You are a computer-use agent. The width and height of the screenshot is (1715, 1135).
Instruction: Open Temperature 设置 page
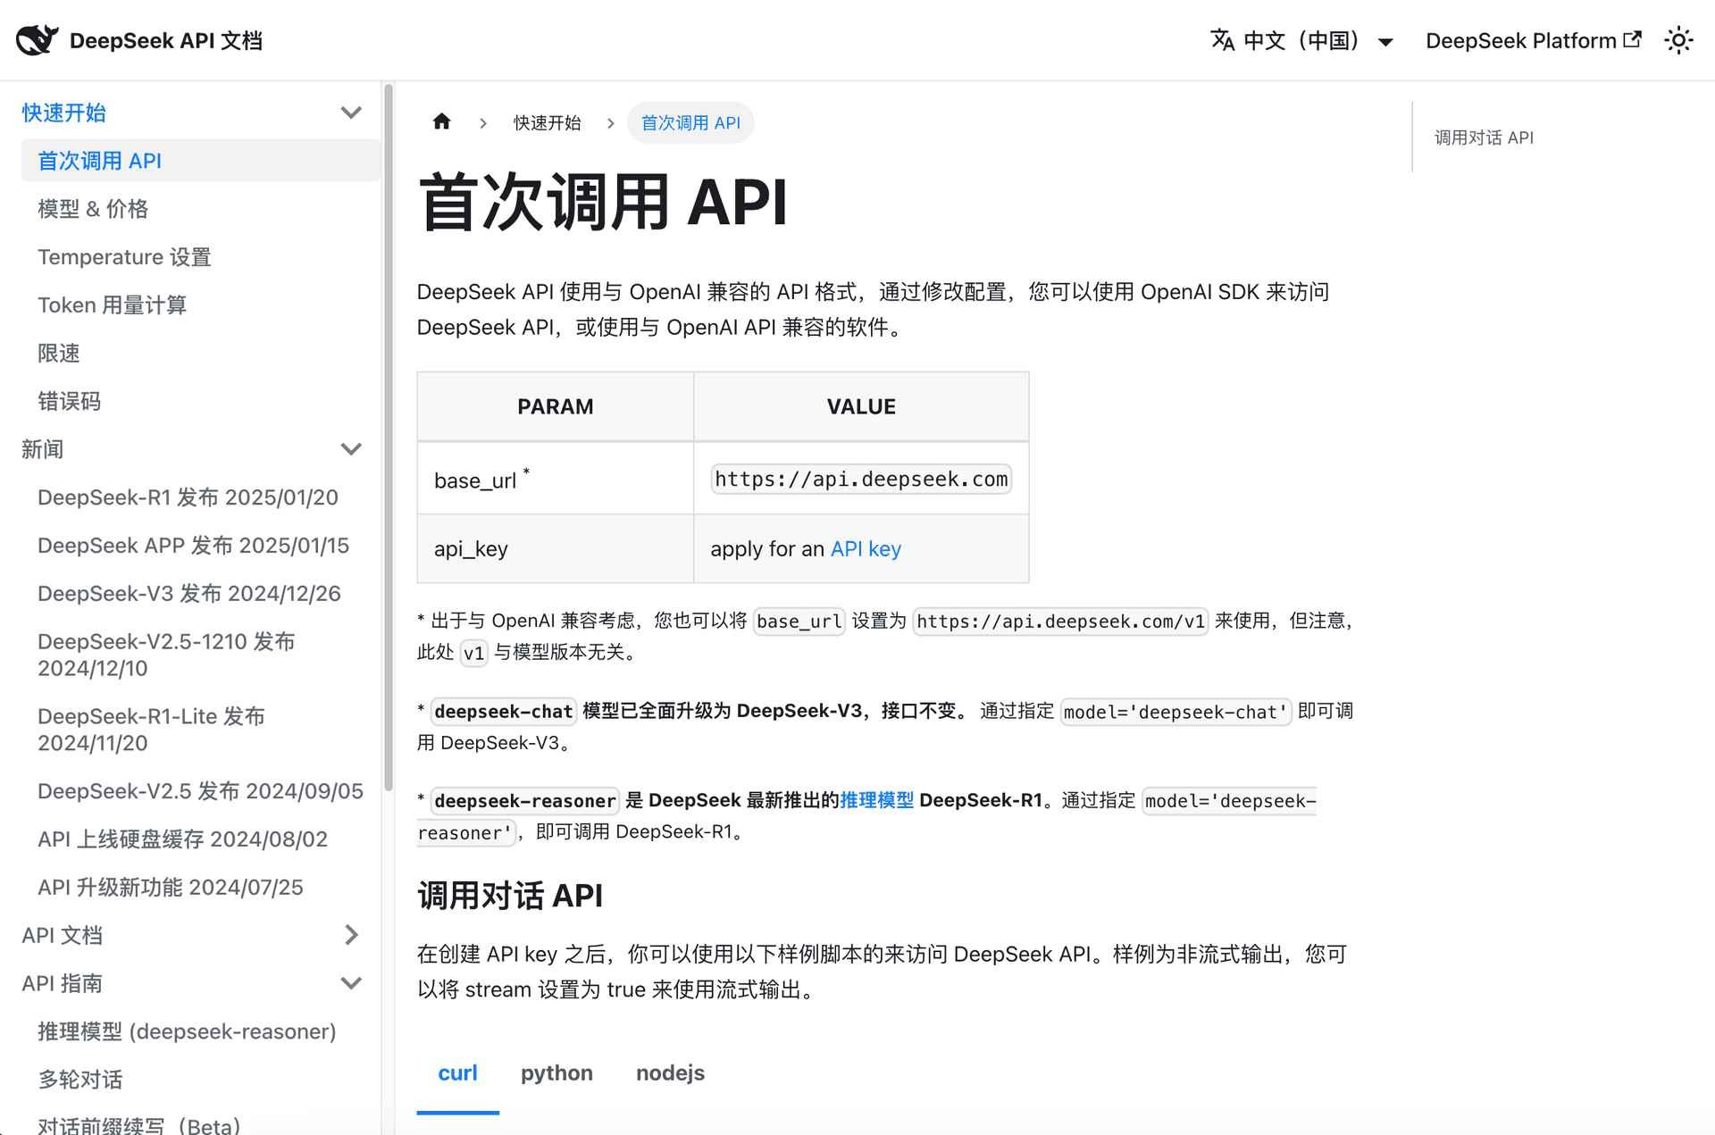124,257
